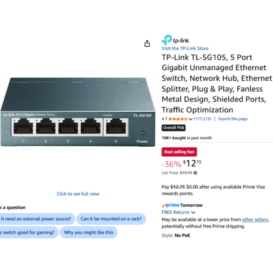Select 'Can it be mounted on a rack?' question
273x273 pixels.
[111, 219]
